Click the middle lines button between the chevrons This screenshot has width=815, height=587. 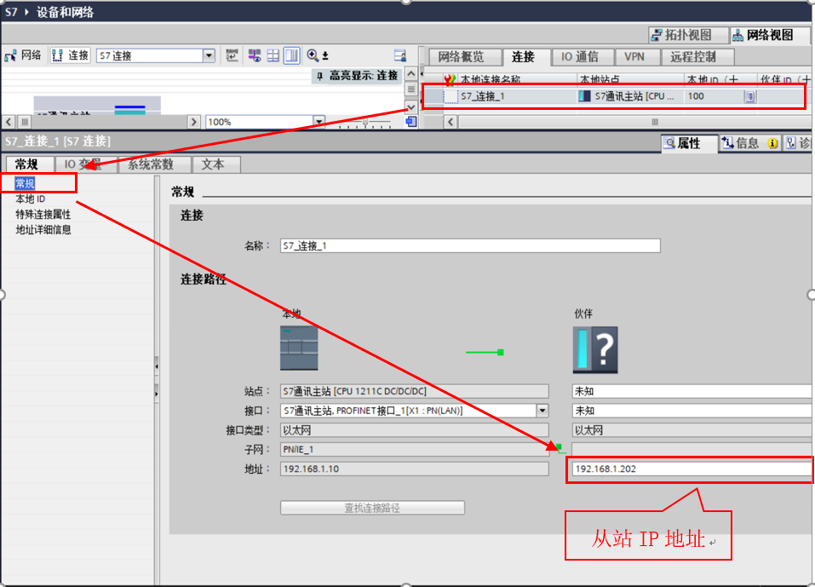coord(410,89)
